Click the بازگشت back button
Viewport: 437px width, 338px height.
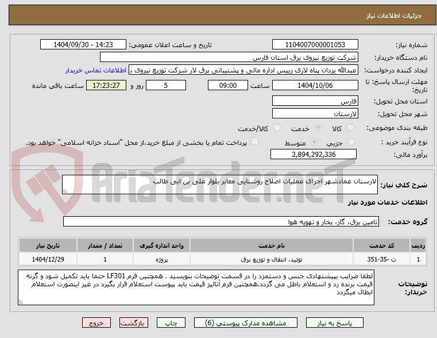click(x=133, y=322)
